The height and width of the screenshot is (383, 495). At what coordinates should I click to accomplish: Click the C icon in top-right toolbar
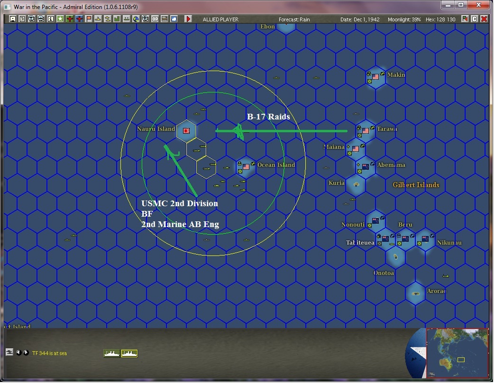(474, 19)
